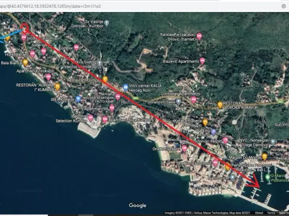Select the Apartmani Boza Kumbor marker
Screen dimensions: 289x216
pyautogui.click(x=105, y=119)
